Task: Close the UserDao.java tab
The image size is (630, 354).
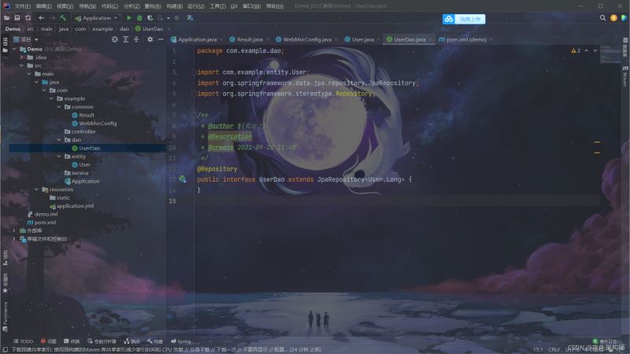Action: click(x=430, y=40)
